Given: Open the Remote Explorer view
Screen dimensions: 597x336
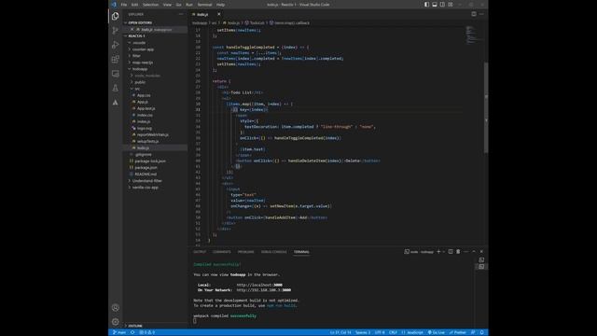Looking at the screenshot, I should pyautogui.click(x=116, y=74).
